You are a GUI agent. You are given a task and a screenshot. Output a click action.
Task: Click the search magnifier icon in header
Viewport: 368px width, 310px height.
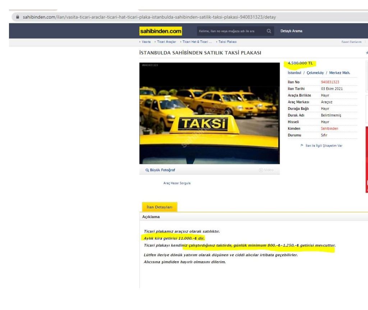[x=268, y=31]
